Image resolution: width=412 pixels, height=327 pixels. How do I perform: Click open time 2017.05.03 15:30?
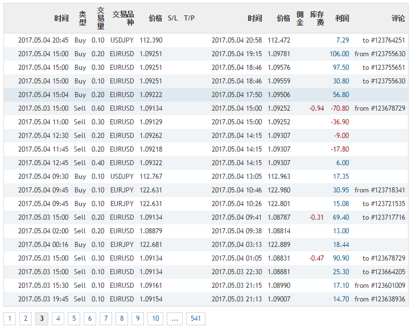[43, 286]
